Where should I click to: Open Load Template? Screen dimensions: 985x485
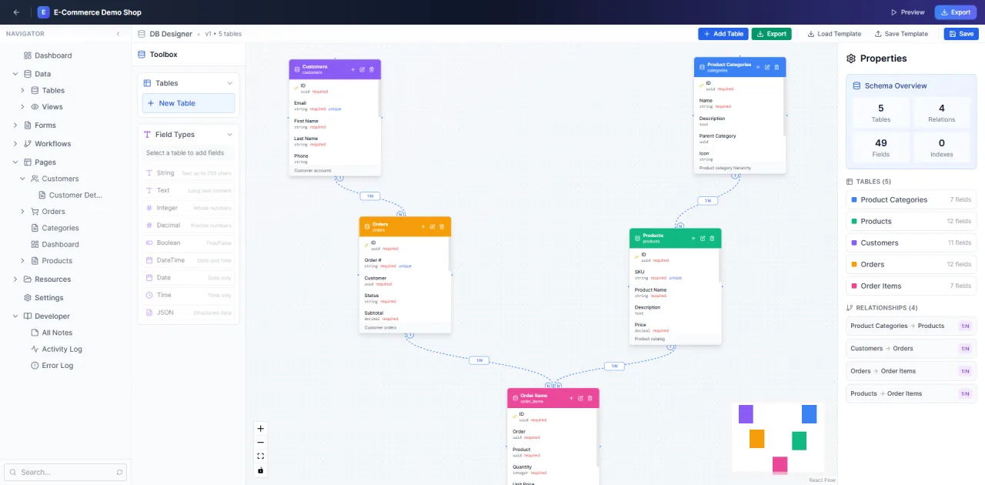[834, 34]
